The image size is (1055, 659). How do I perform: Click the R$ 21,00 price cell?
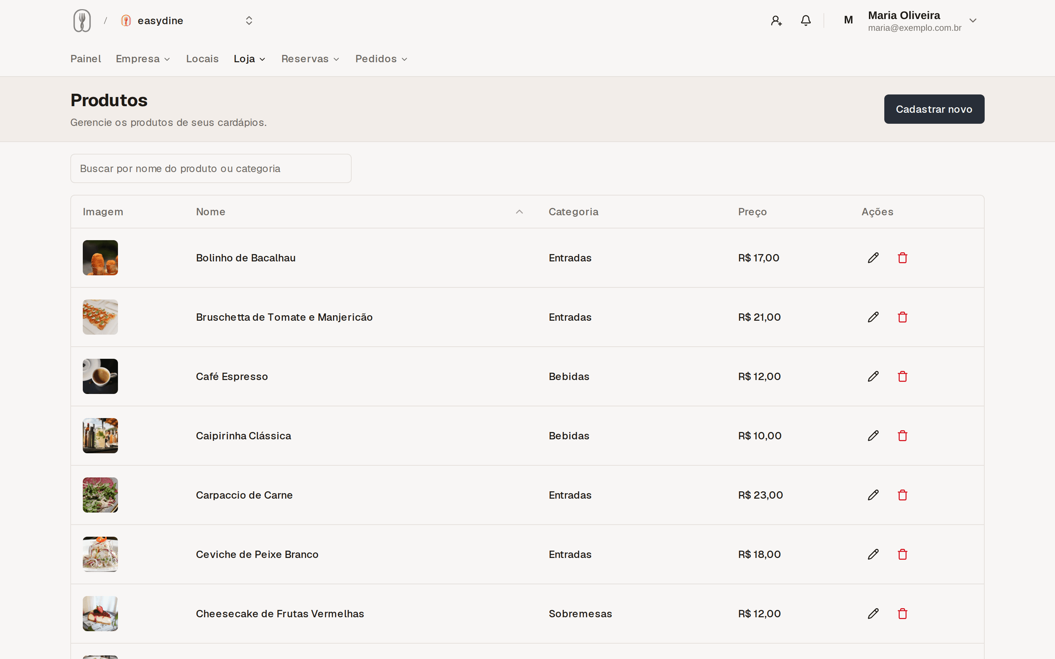[x=759, y=317]
